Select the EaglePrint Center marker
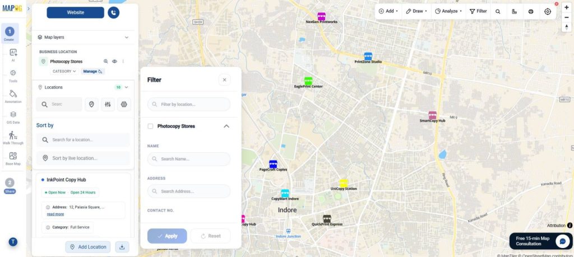This screenshot has height=257, width=574. pyautogui.click(x=308, y=81)
